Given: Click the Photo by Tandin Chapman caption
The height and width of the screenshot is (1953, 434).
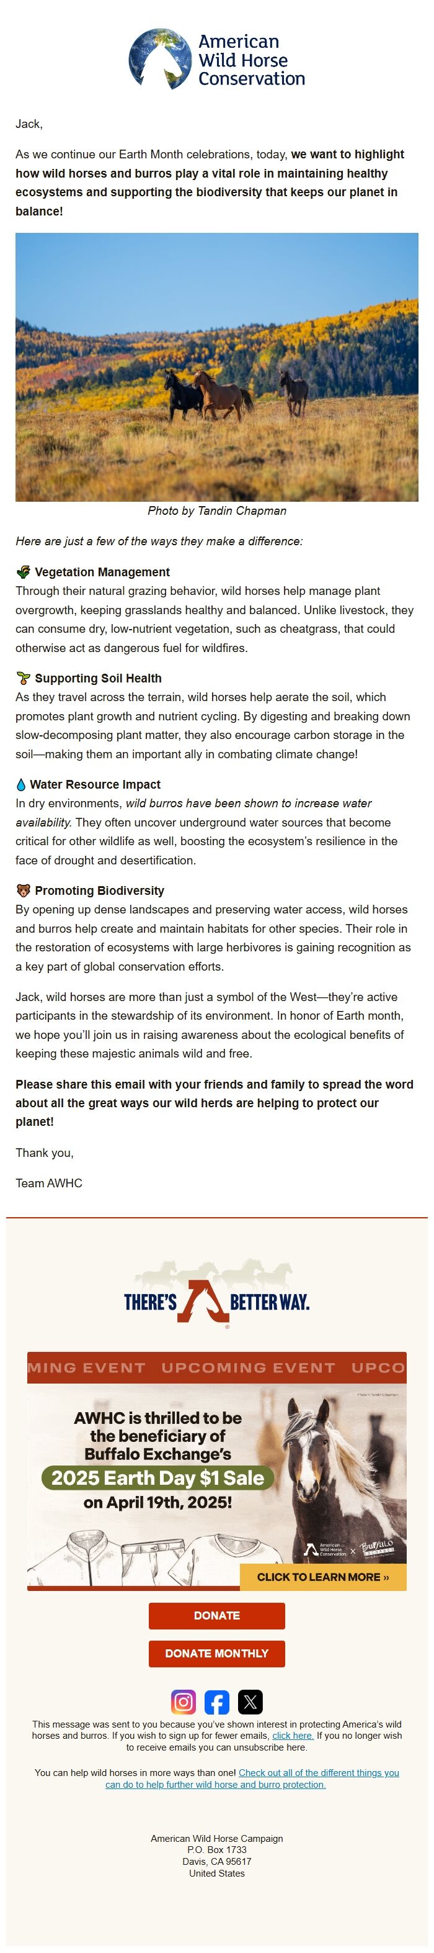Looking at the screenshot, I should coord(216,511).
